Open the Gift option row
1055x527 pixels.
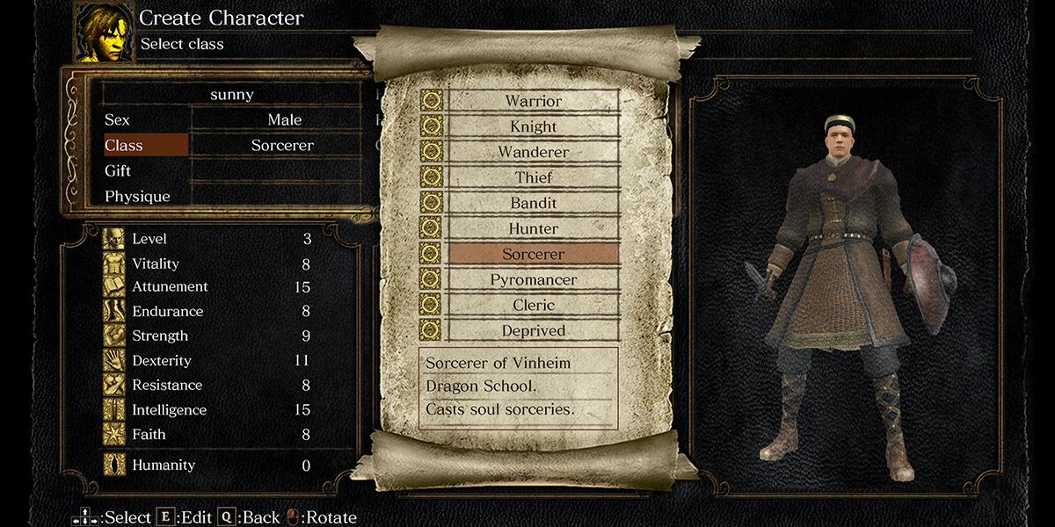click(x=233, y=171)
